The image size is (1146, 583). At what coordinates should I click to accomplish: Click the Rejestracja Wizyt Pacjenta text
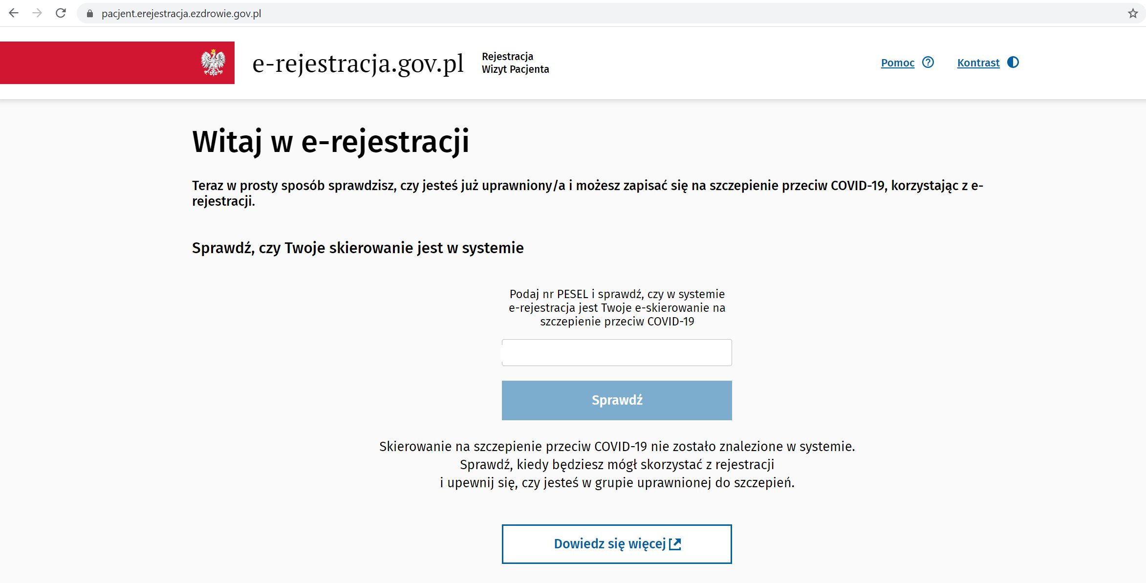tap(515, 63)
